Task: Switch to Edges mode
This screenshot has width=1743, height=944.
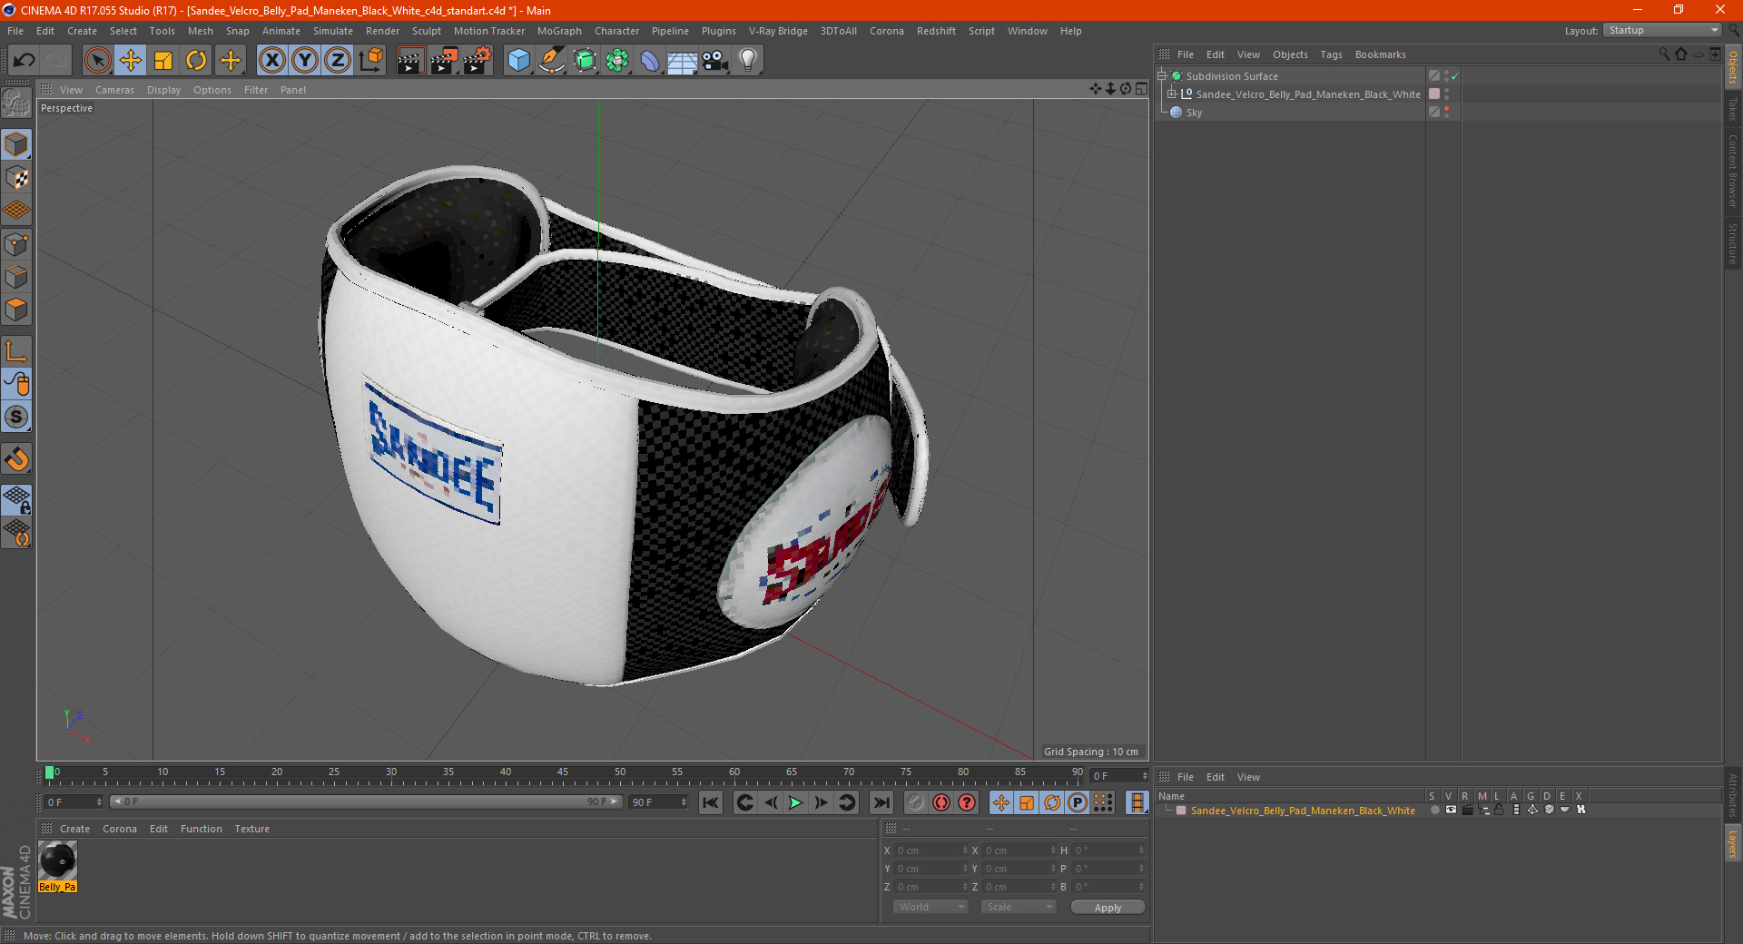Action: click(x=16, y=277)
